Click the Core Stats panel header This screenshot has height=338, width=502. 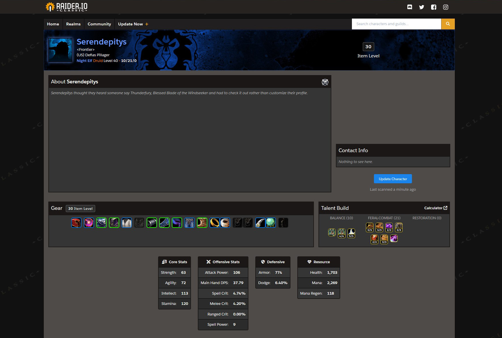pos(174,262)
